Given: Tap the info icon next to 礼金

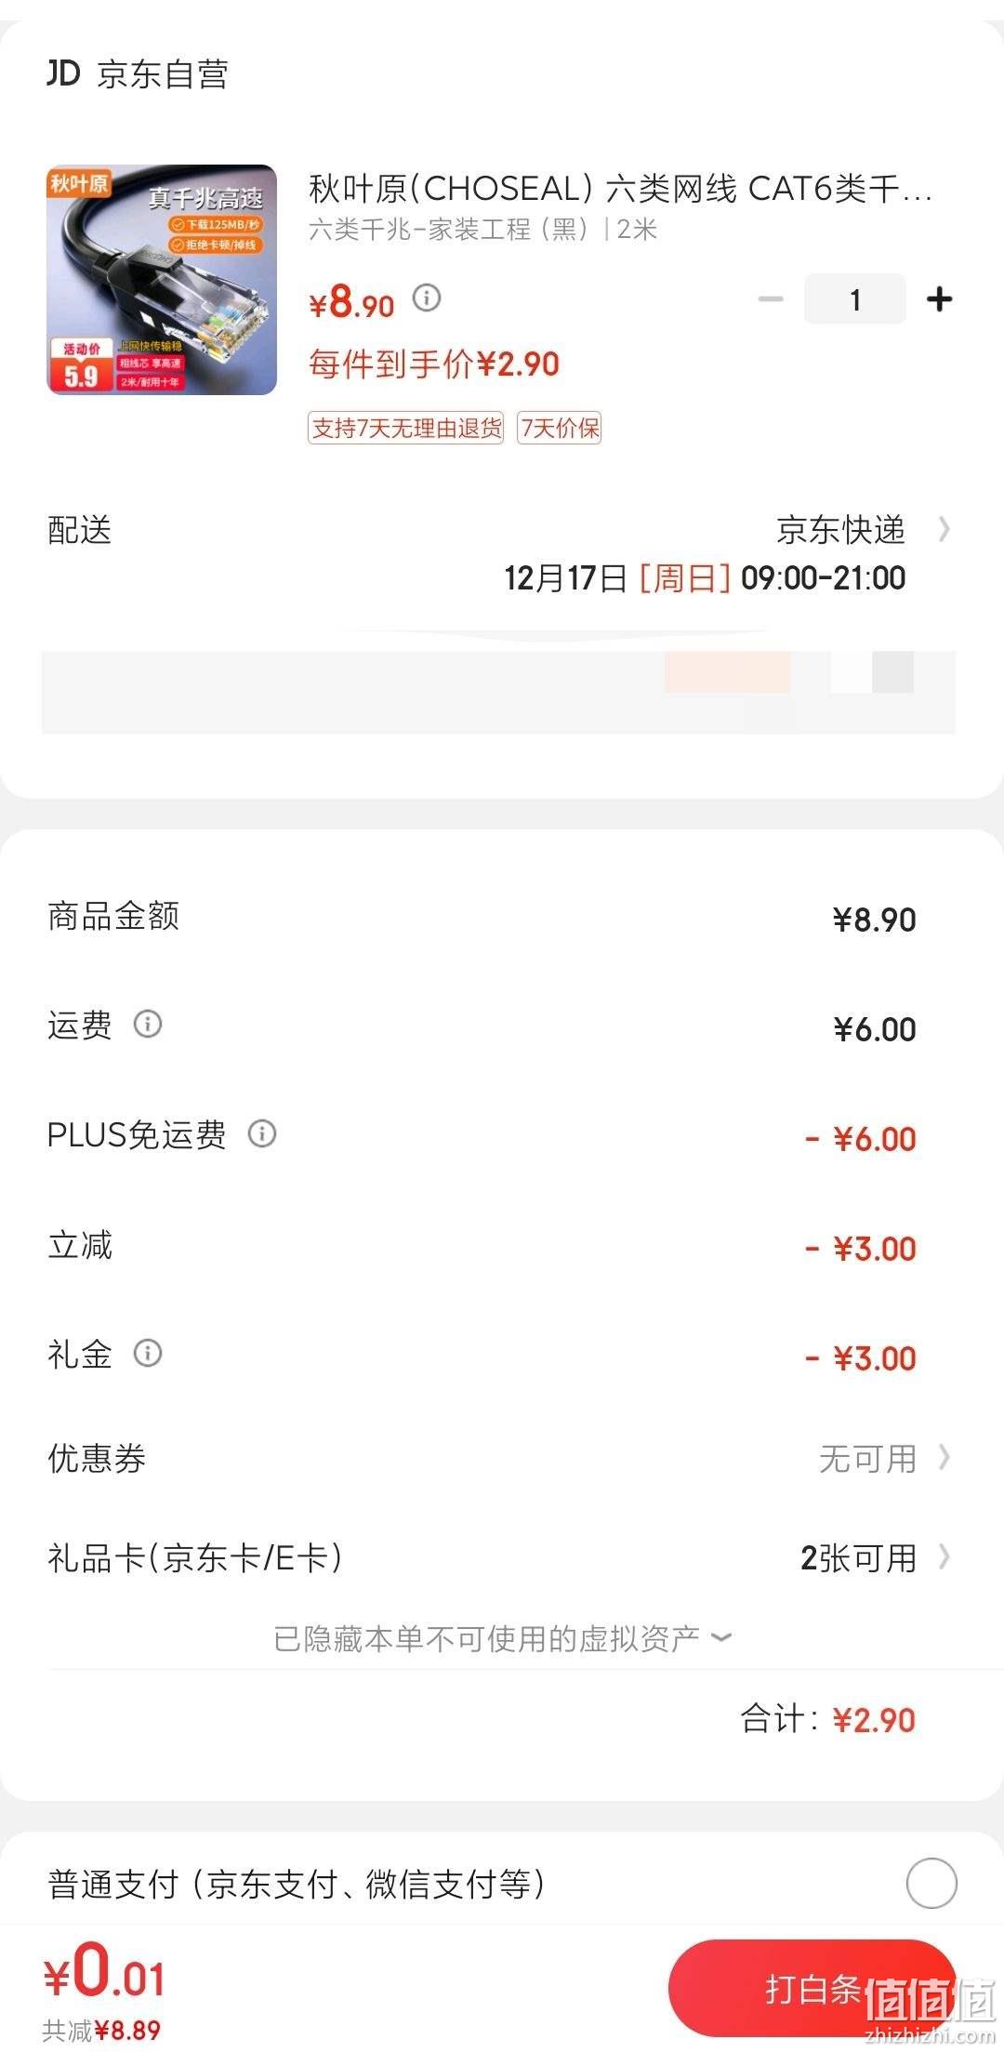Looking at the screenshot, I should click(148, 1353).
